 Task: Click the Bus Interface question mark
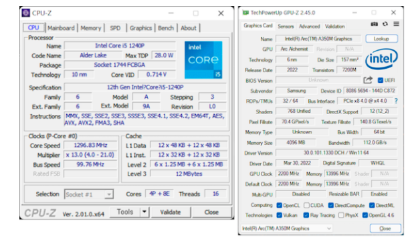click(396, 101)
